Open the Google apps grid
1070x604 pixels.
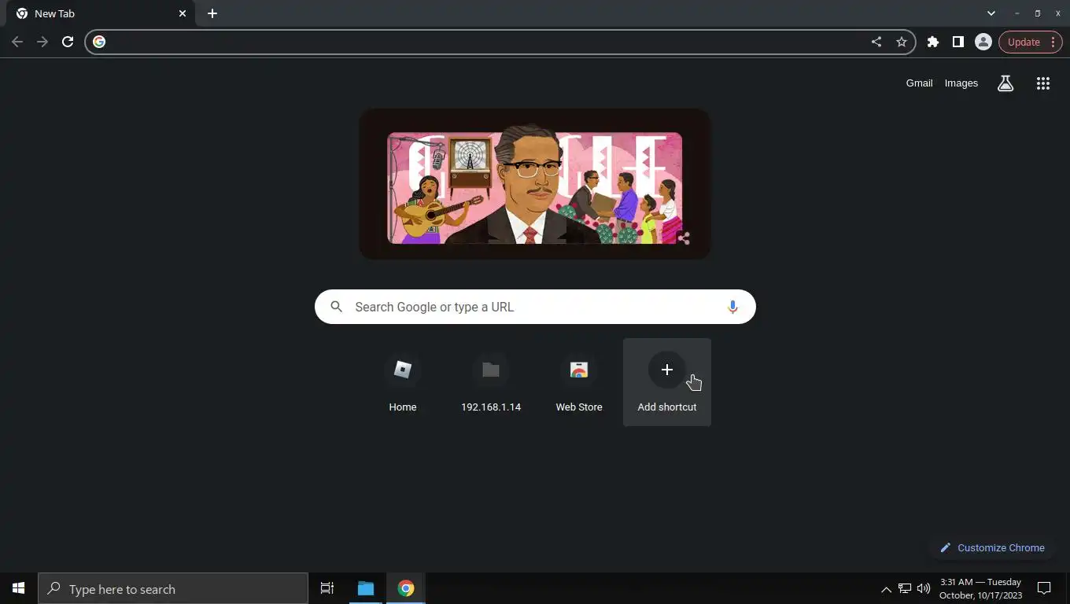[x=1043, y=83]
